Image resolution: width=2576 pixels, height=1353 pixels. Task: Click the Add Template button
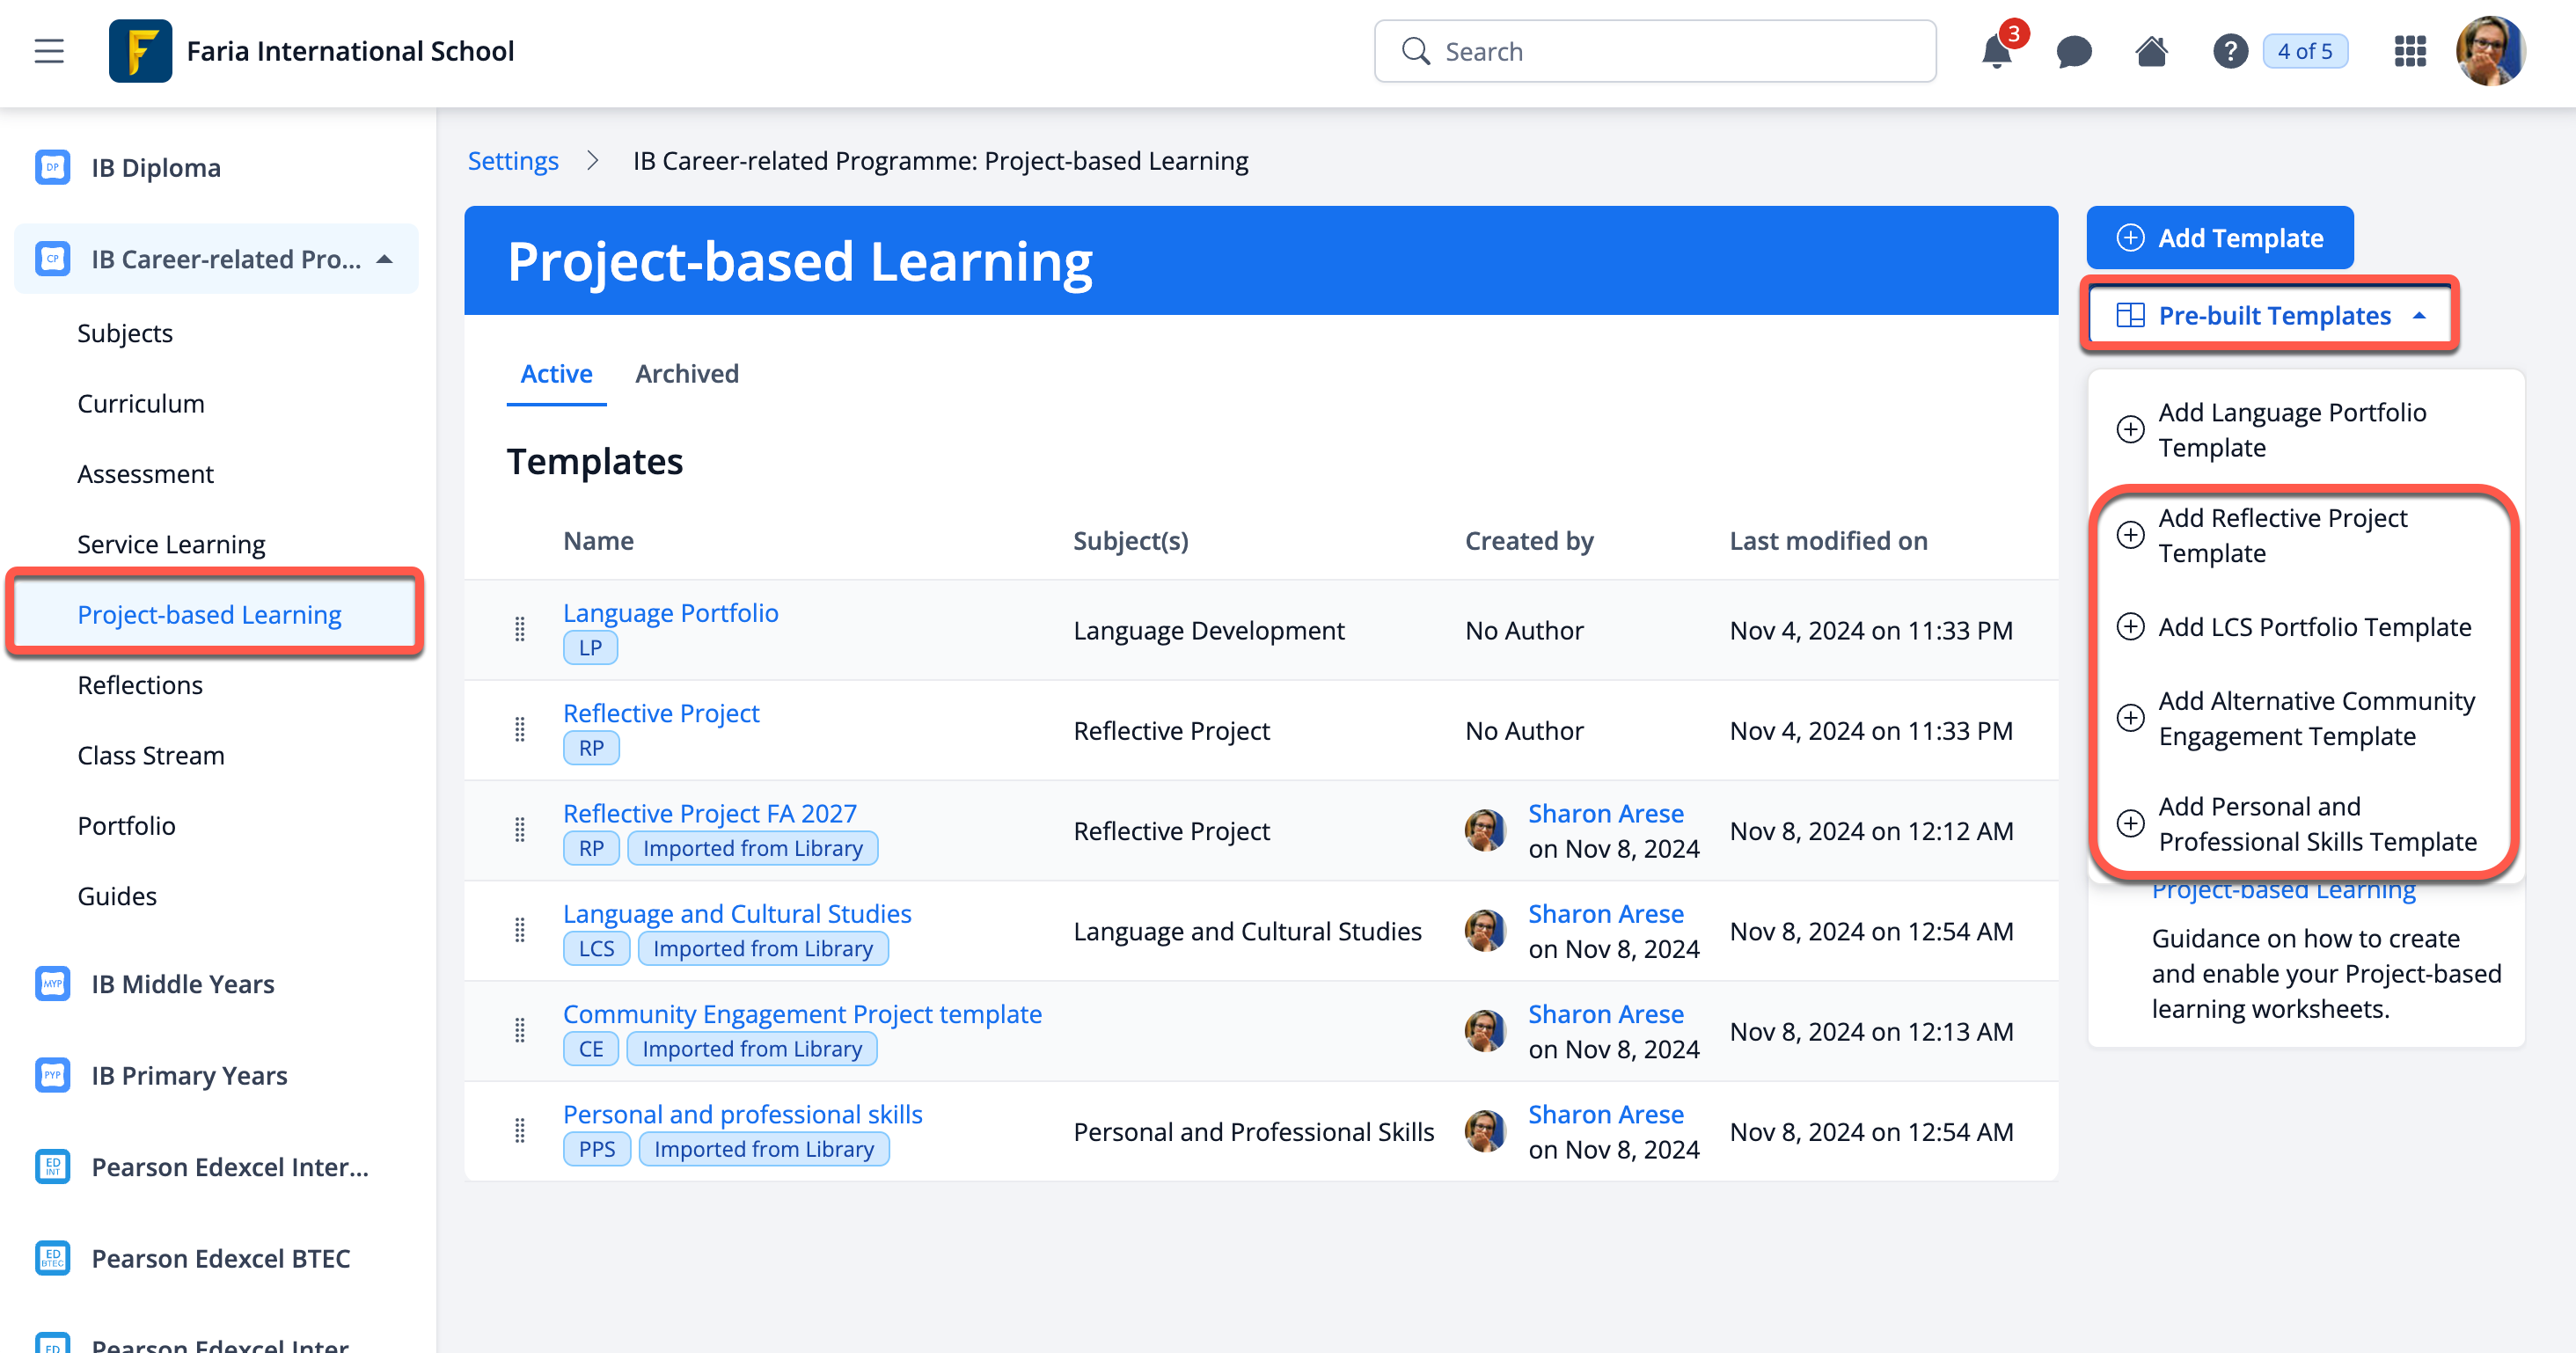(x=2219, y=238)
